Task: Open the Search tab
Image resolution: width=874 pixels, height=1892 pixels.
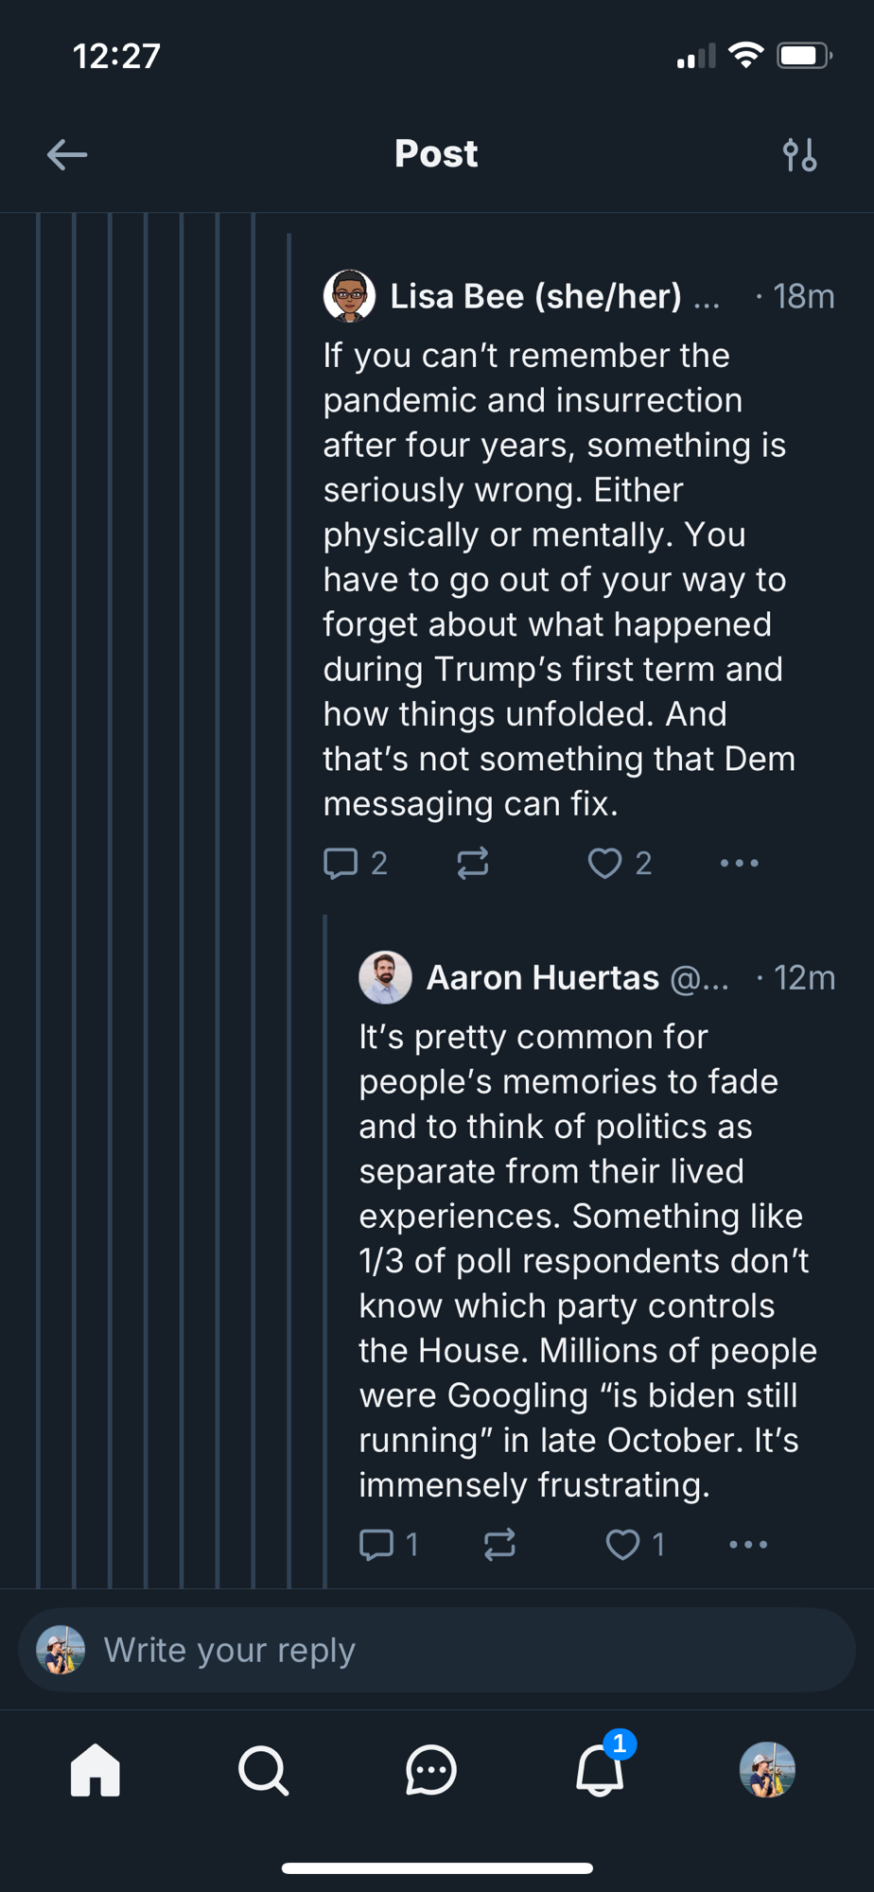Action: click(263, 1770)
